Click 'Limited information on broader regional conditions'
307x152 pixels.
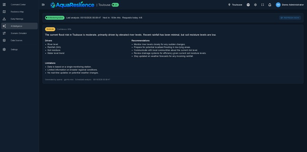click(72, 70)
